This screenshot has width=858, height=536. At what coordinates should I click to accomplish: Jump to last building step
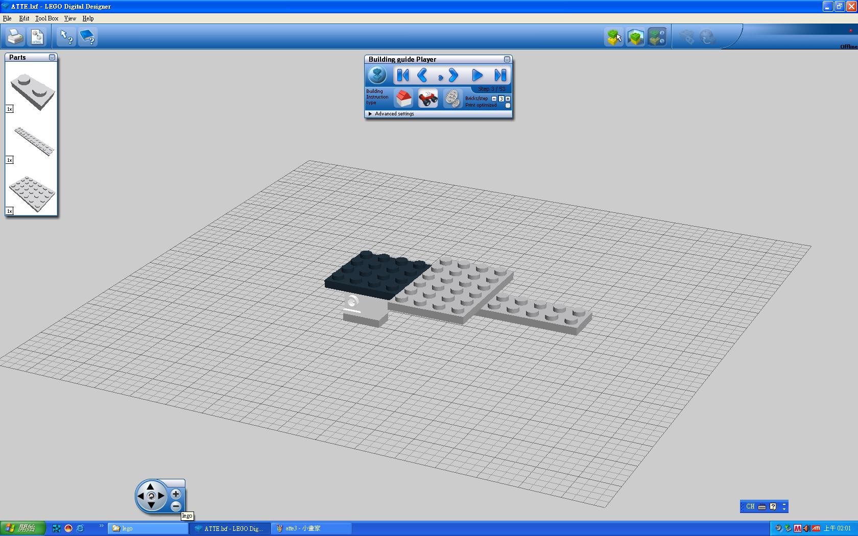pyautogui.click(x=500, y=76)
